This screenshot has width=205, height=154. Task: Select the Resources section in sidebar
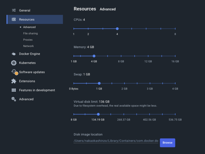pos(35,19)
